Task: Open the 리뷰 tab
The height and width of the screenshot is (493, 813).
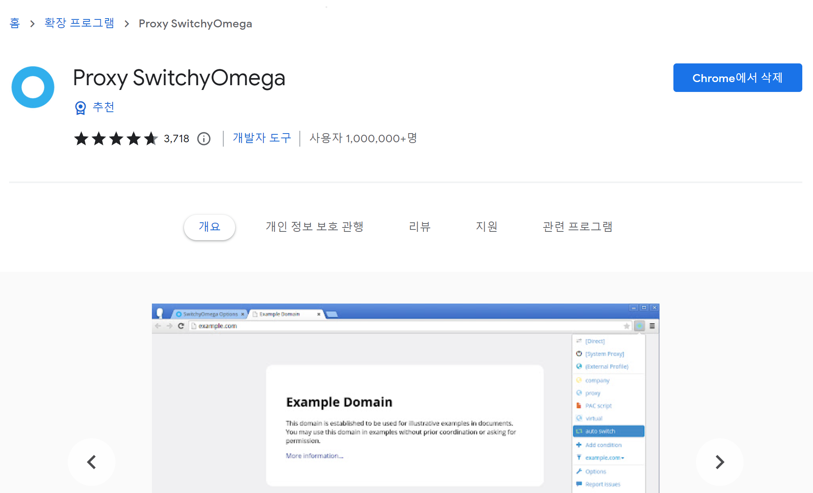Action: [420, 227]
